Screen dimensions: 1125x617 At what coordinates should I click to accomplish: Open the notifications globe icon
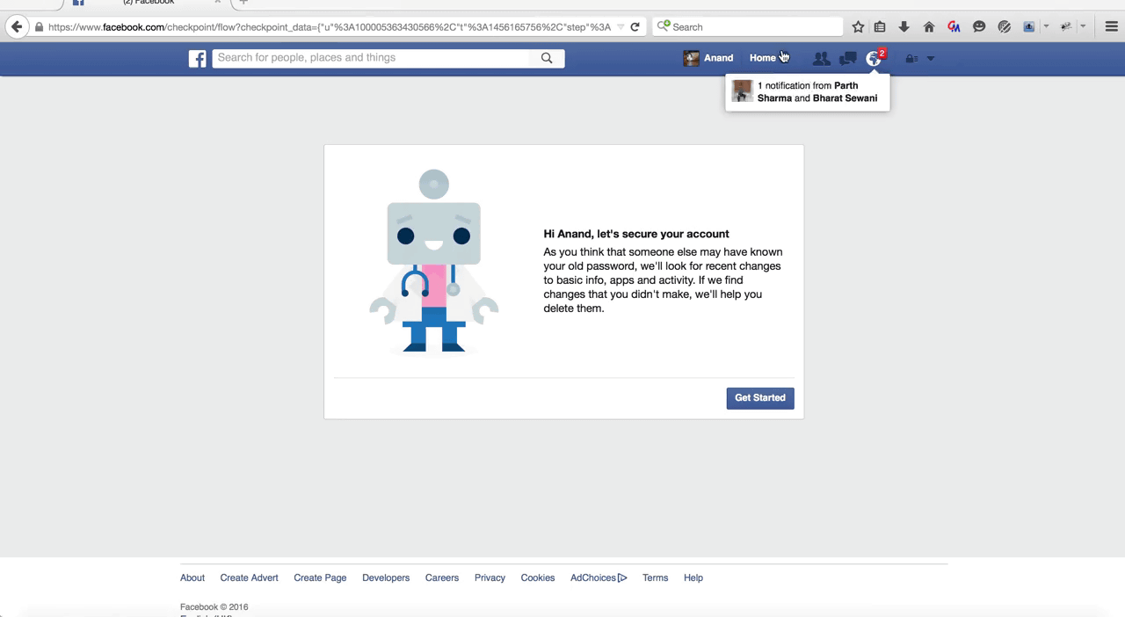874,59
